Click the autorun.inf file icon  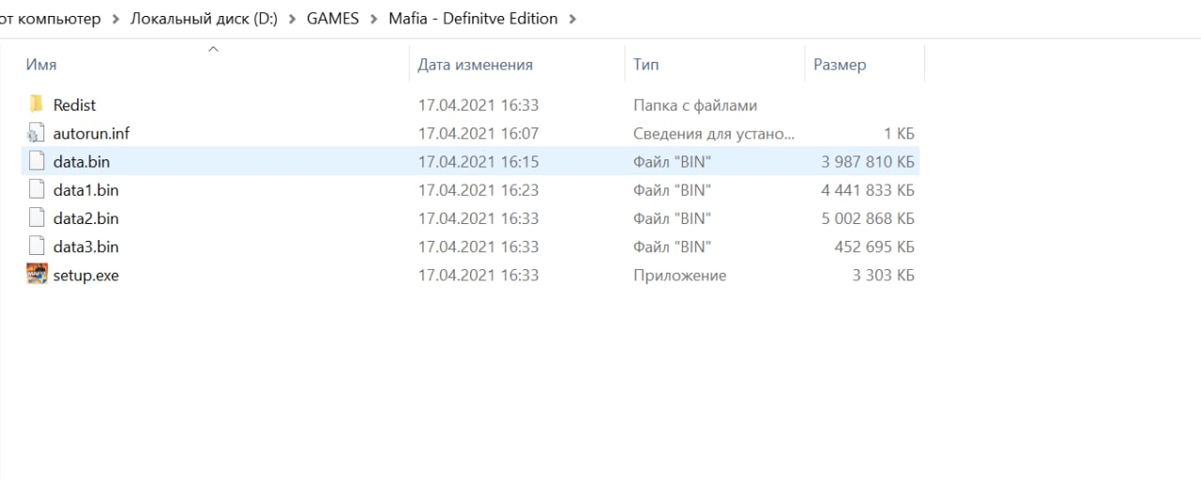point(37,133)
